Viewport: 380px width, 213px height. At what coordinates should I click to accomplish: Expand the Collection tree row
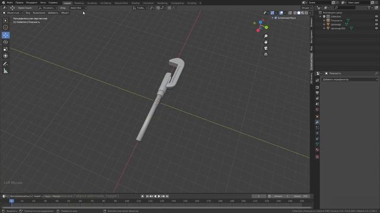click(321, 17)
